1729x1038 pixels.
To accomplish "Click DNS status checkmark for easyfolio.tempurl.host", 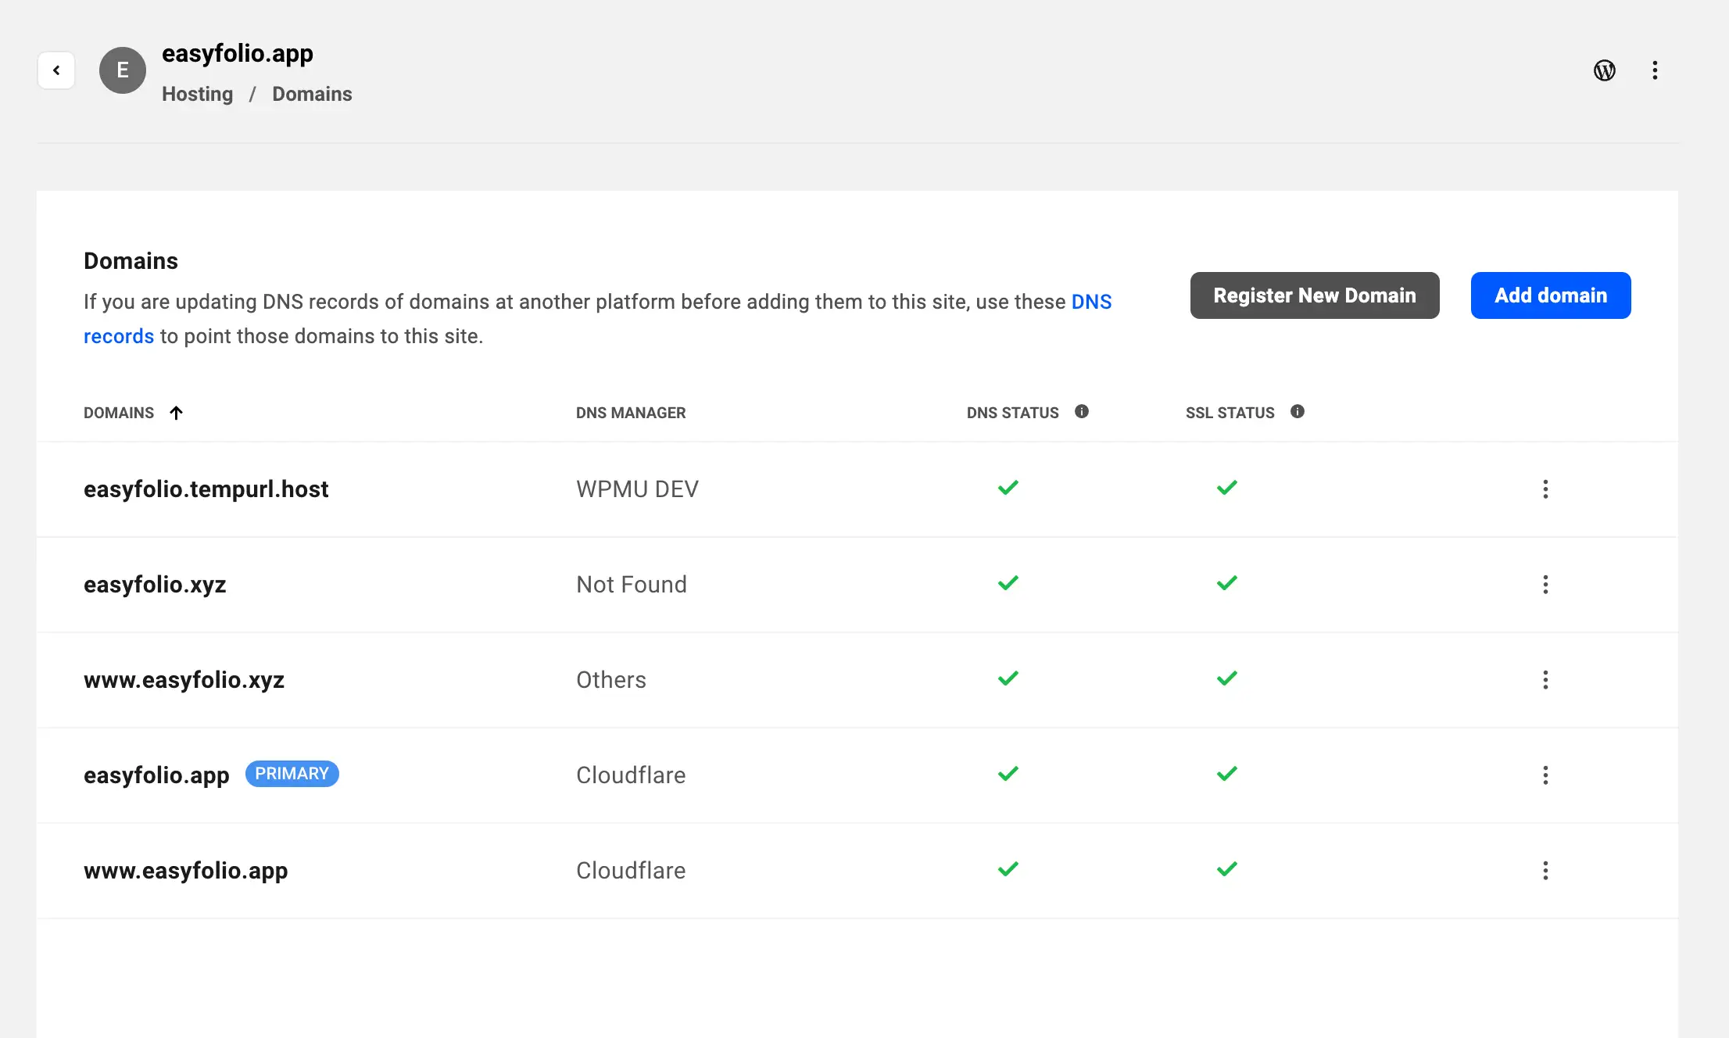I will (x=1008, y=488).
